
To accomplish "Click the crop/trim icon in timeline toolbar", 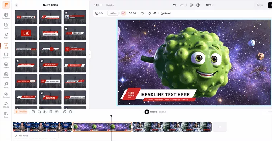I will [x=51, y=112].
